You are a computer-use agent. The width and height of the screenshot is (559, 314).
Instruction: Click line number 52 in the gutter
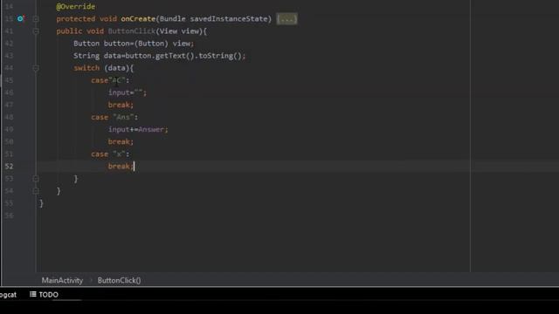10,167
